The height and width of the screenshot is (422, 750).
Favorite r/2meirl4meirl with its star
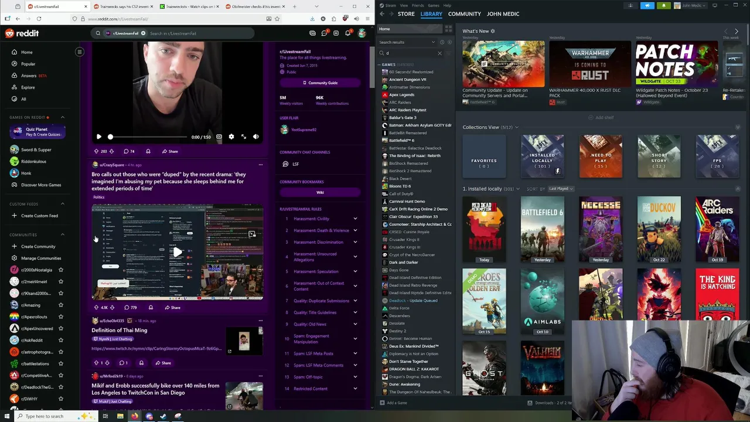click(x=60, y=281)
